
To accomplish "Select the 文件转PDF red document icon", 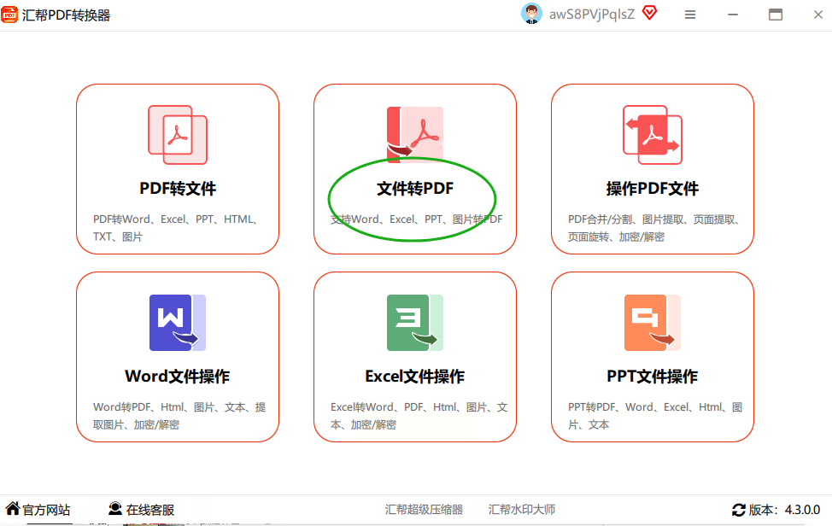I will tap(415, 135).
